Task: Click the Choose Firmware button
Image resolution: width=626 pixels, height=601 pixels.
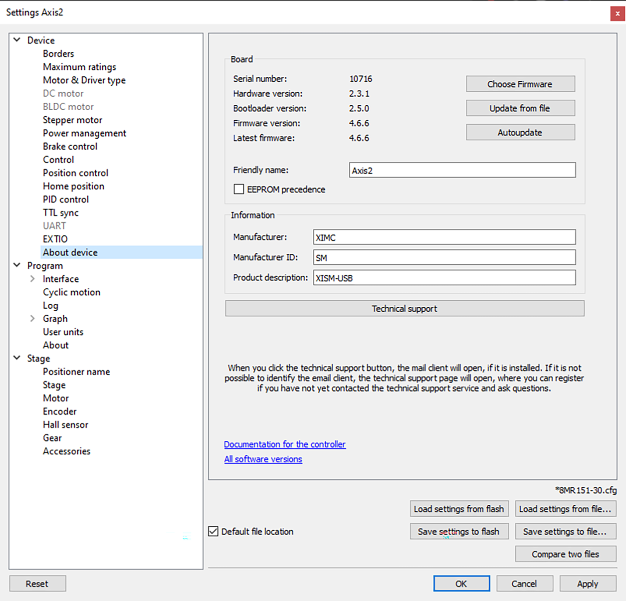Action: tap(520, 84)
